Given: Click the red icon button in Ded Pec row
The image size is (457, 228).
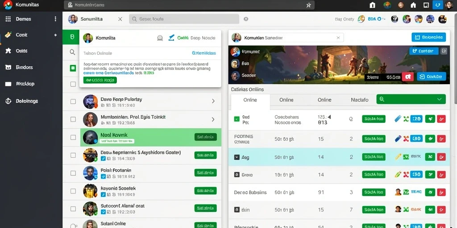Looking at the screenshot, I should pyautogui.click(x=441, y=118).
